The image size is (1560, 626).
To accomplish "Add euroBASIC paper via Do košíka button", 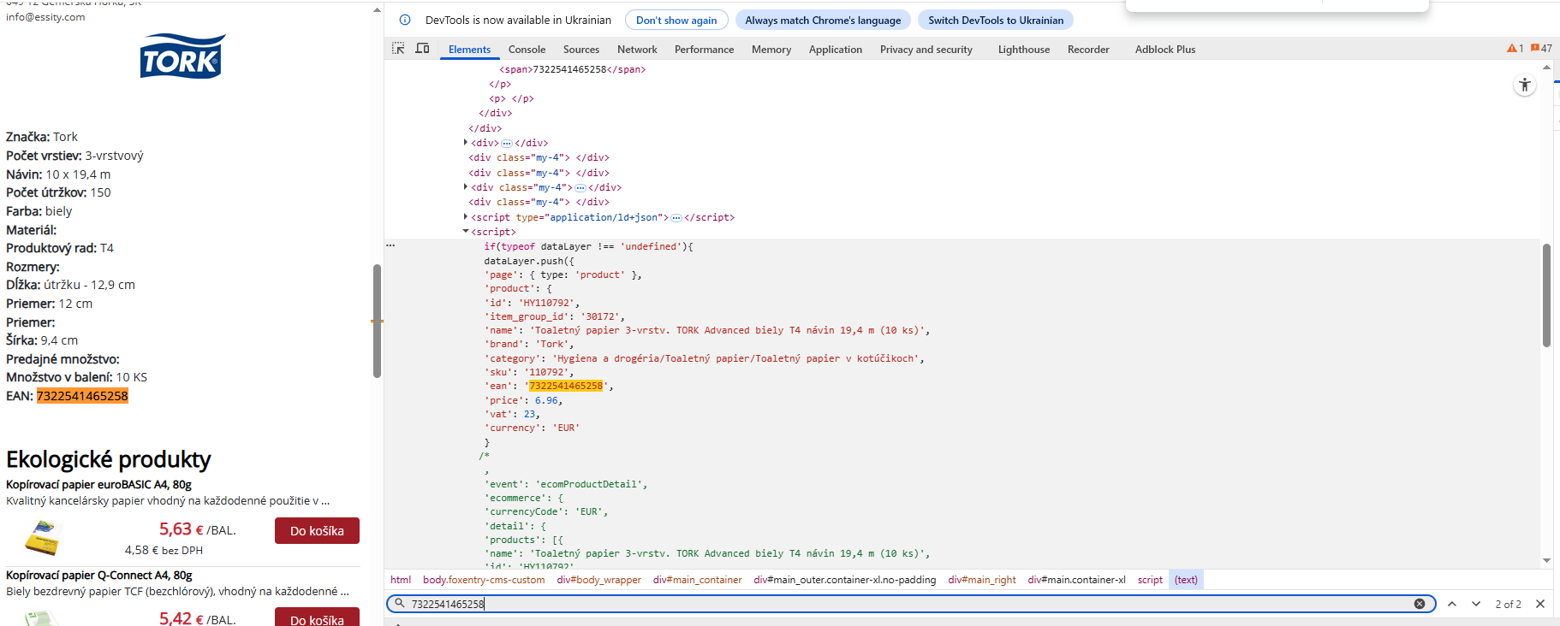I will tap(317, 531).
